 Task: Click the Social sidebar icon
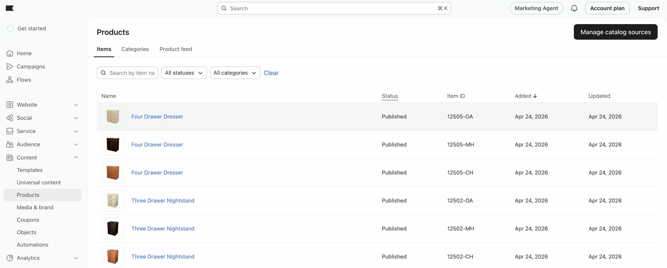click(10, 118)
